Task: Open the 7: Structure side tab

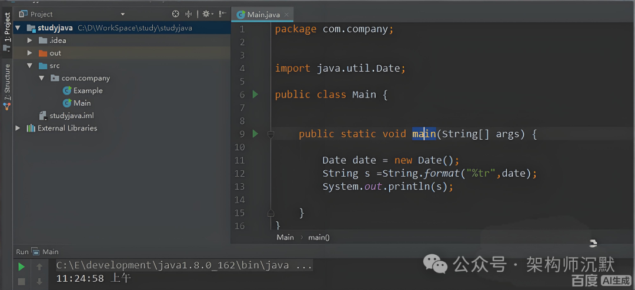Action: pos(7,87)
